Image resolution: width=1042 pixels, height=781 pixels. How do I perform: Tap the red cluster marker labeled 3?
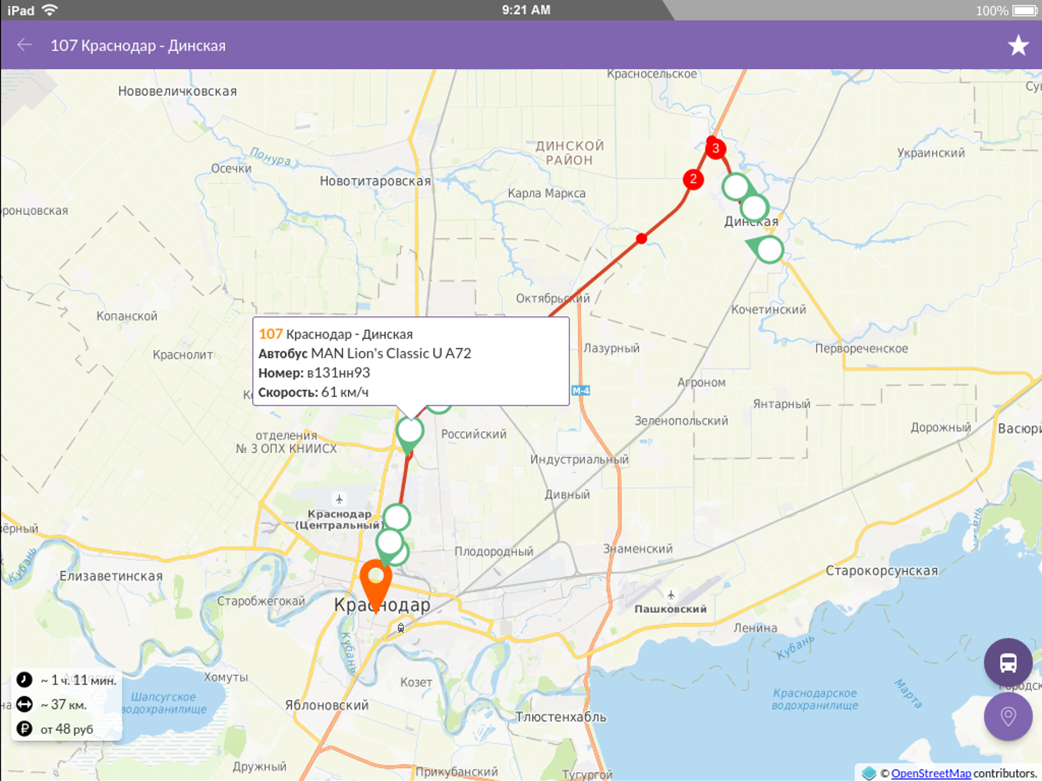(x=716, y=148)
